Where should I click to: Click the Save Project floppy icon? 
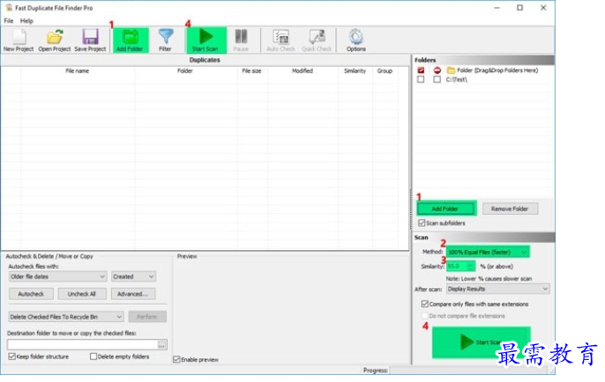tap(90, 40)
